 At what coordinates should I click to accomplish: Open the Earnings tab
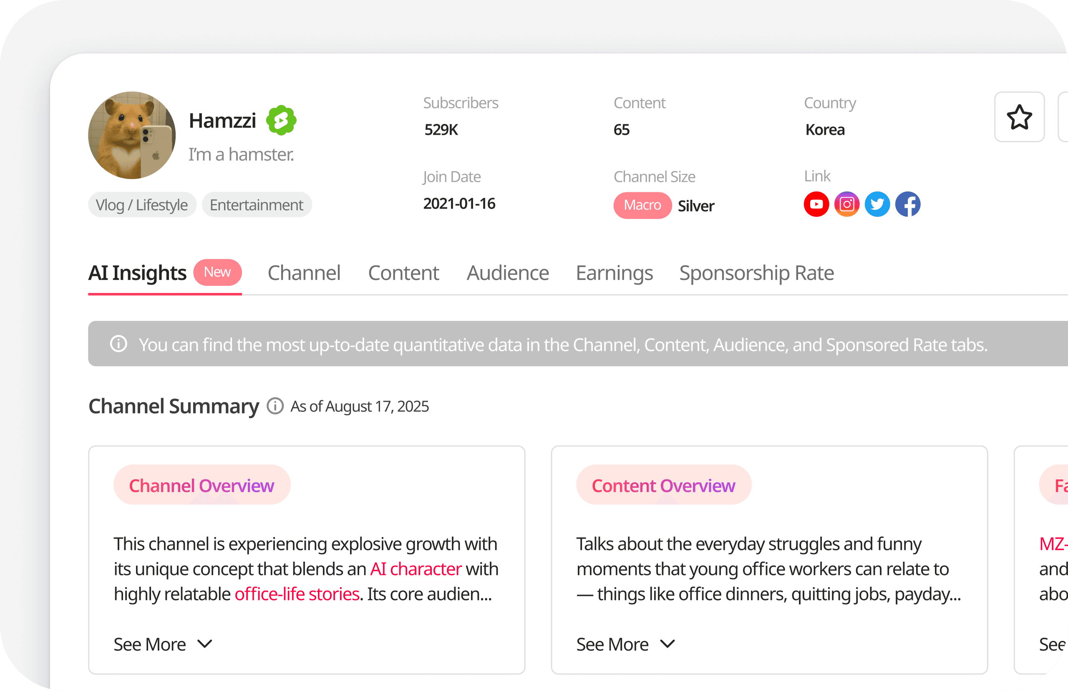(614, 273)
